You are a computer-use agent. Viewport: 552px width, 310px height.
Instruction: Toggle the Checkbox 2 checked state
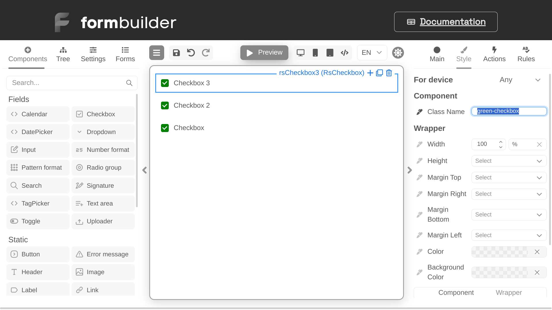click(x=164, y=105)
